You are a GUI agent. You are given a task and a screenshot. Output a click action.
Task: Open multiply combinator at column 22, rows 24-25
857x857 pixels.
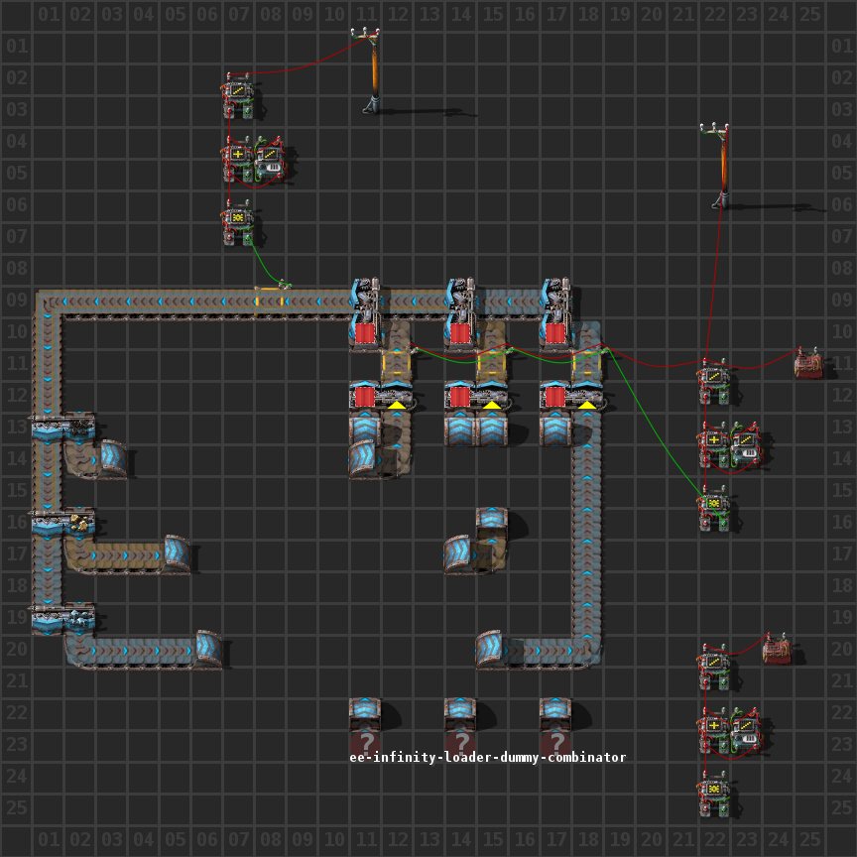click(x=714, y=794)
